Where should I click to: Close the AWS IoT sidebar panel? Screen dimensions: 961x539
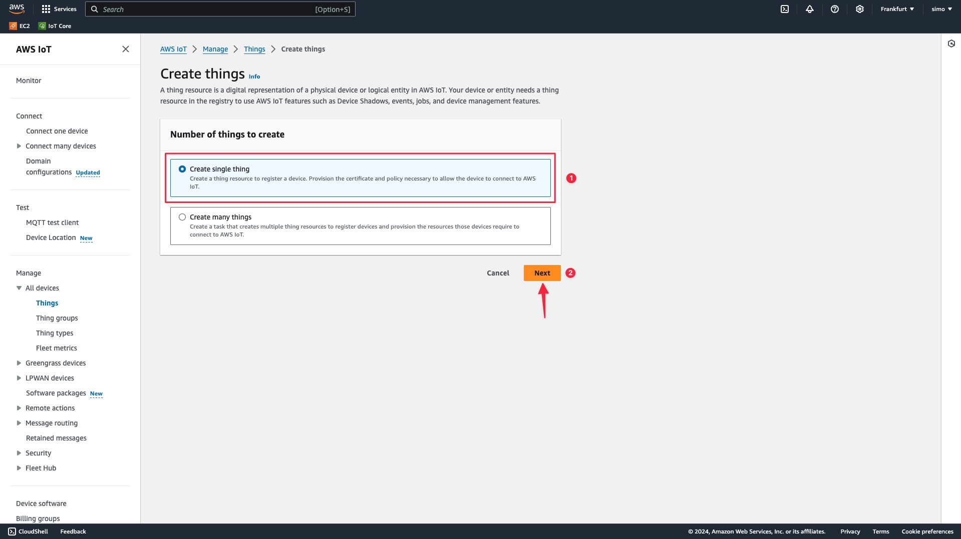pos(125,49)
